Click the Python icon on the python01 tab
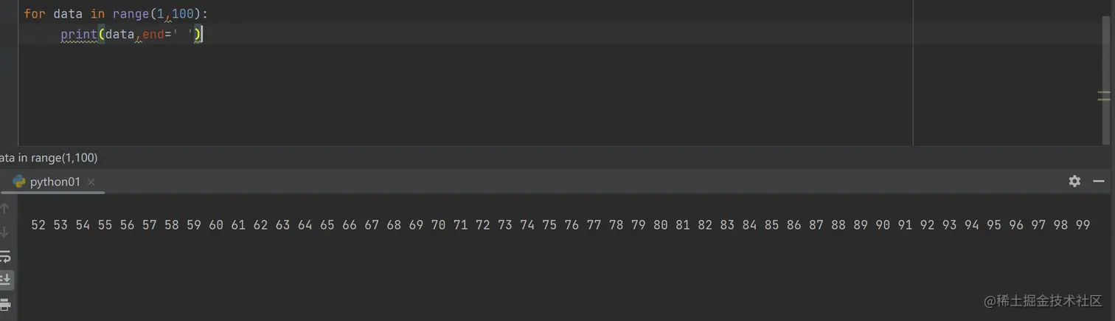The image size is (1115, 321). point(19,182)
